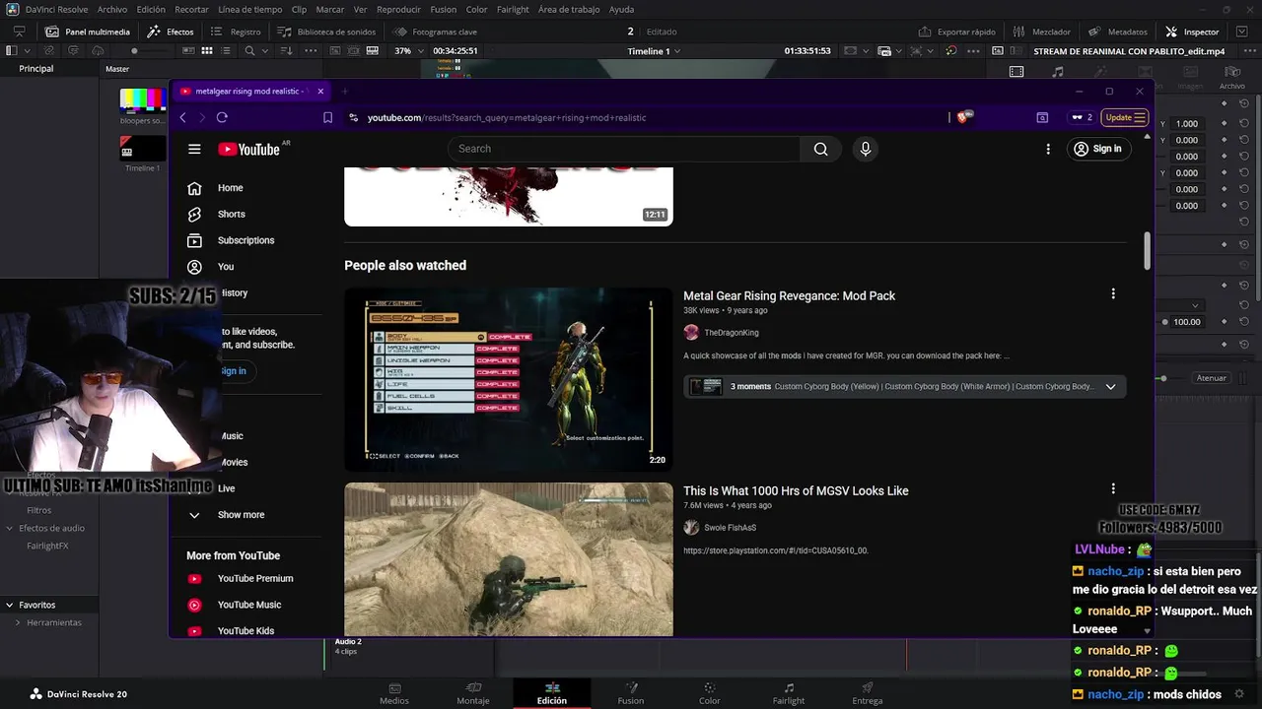Expand the Efectos de audio category

[12, 528]
